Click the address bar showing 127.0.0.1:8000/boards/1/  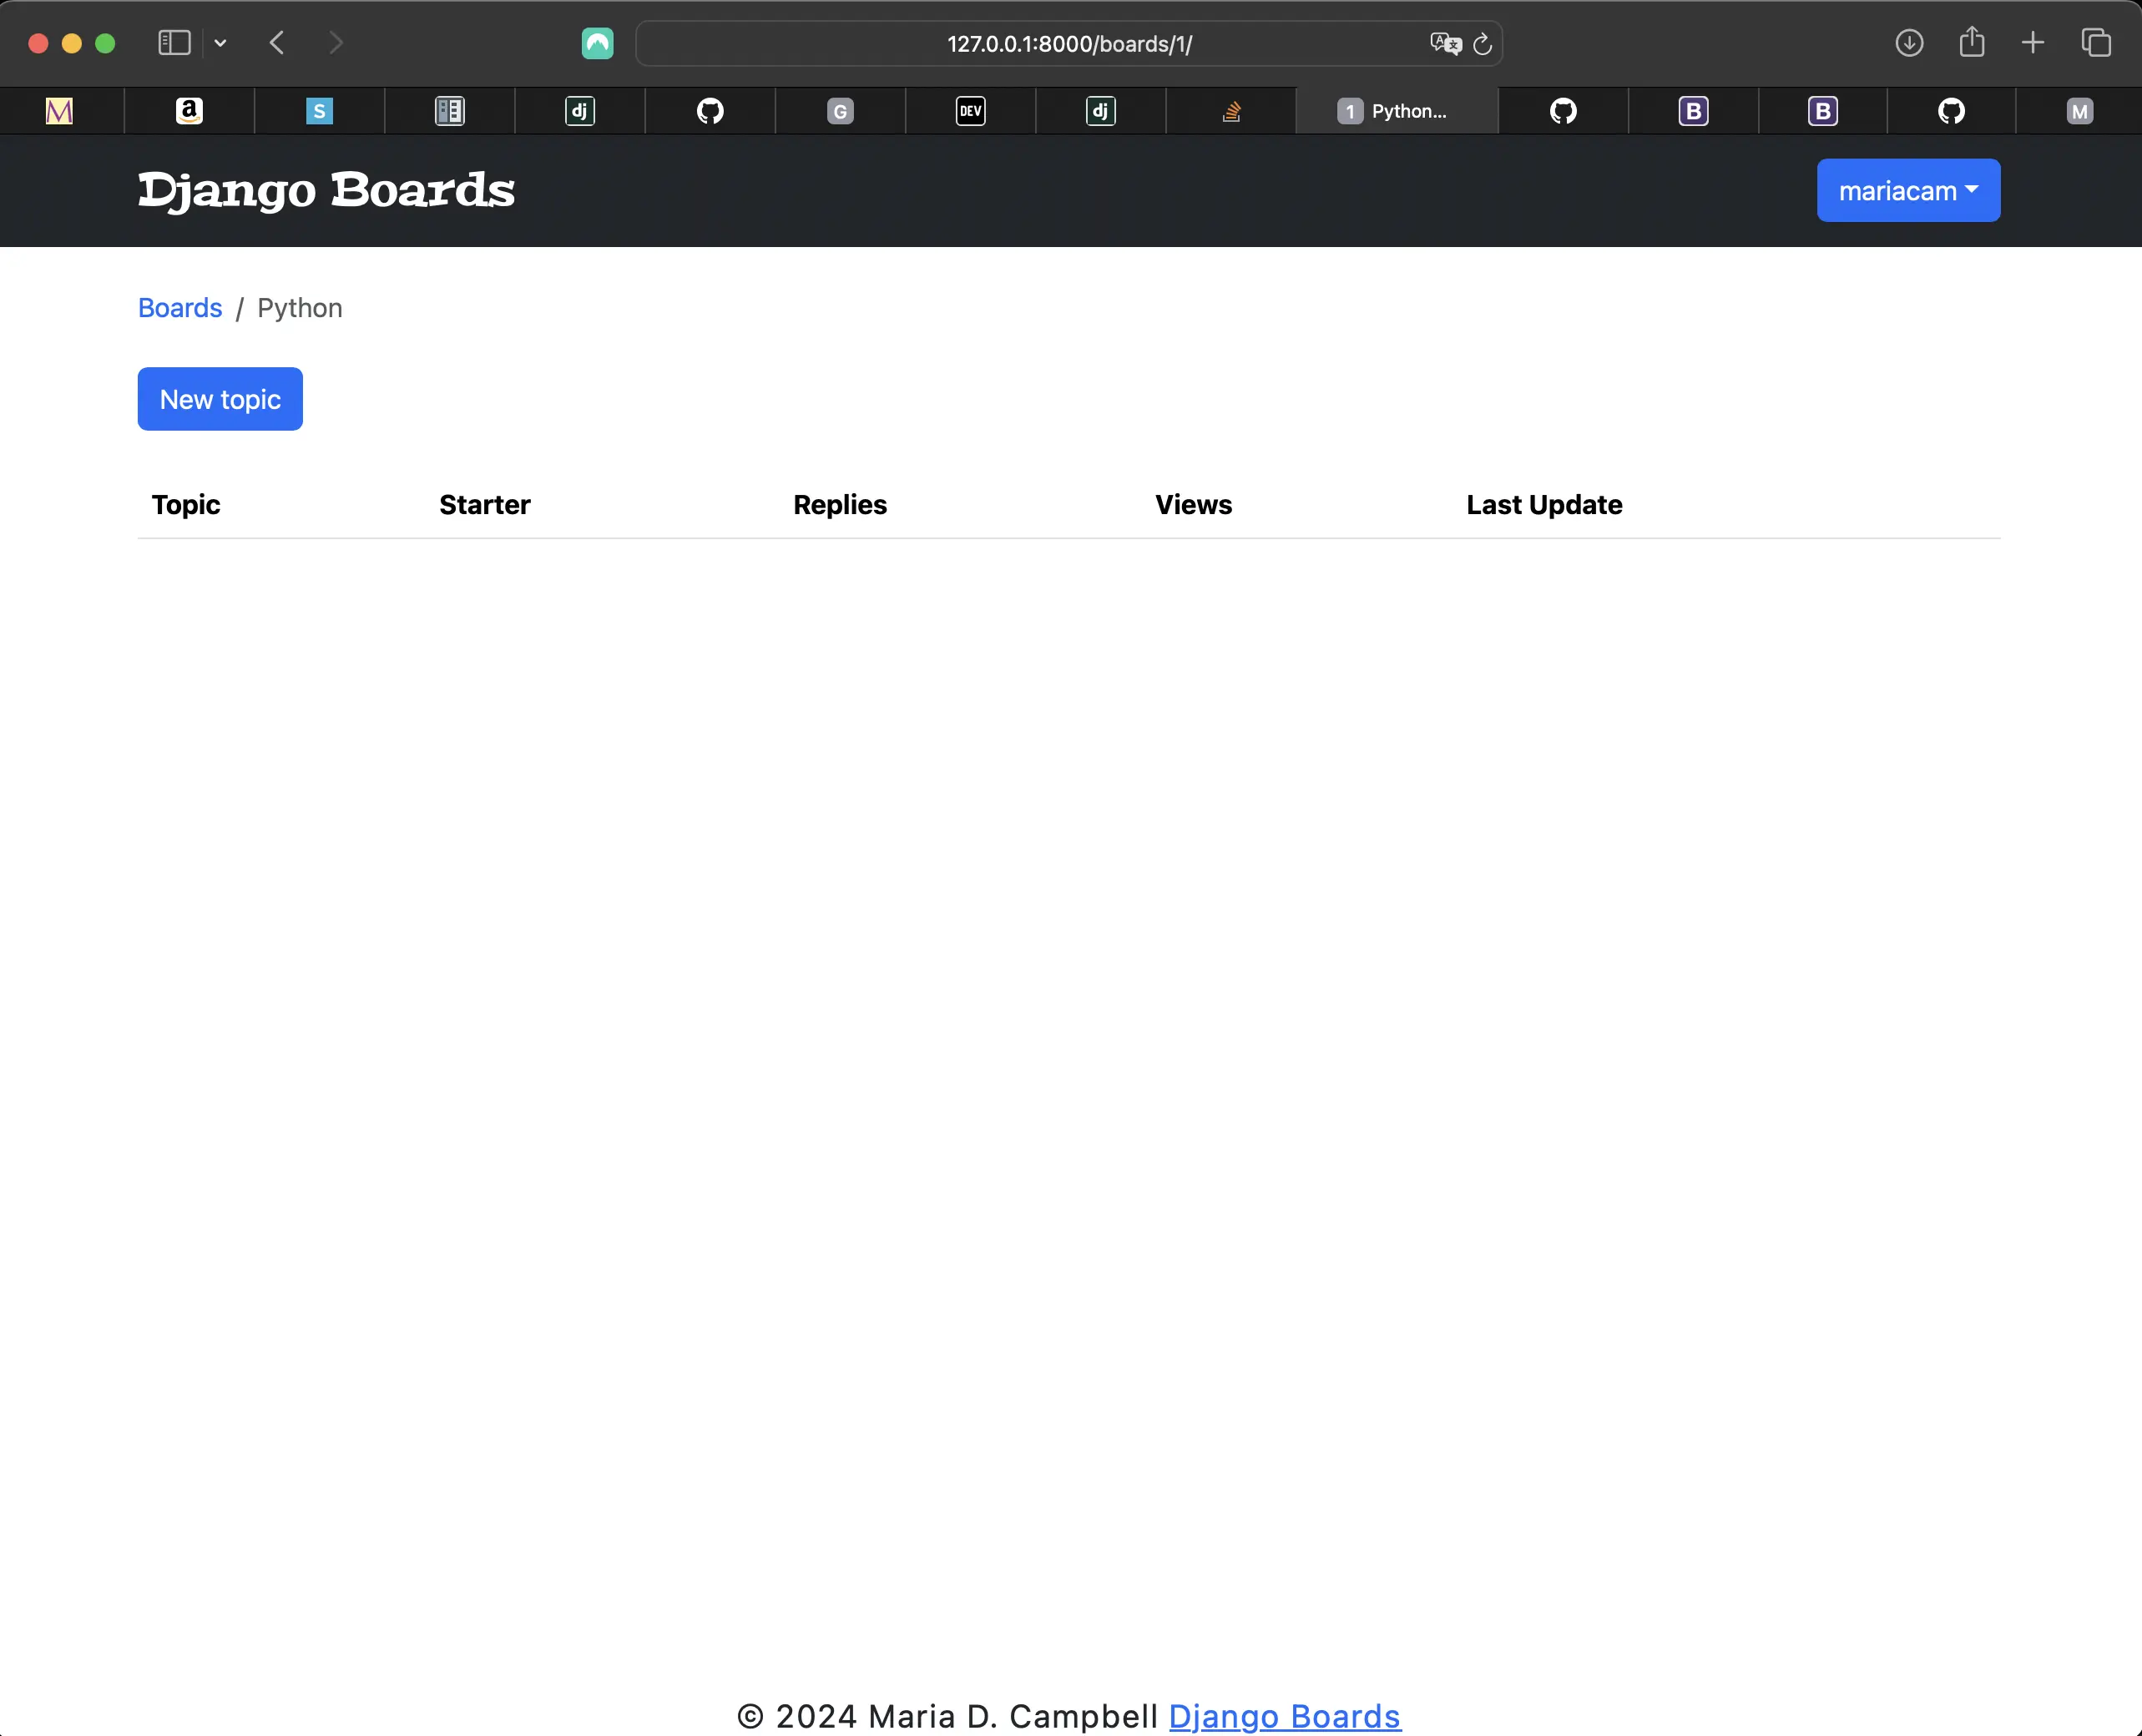(x=1069, y=44)
